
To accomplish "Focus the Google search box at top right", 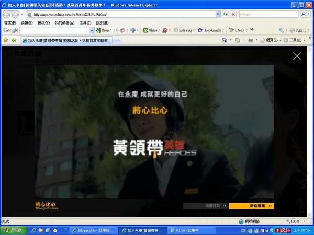I will coord(269,14).
